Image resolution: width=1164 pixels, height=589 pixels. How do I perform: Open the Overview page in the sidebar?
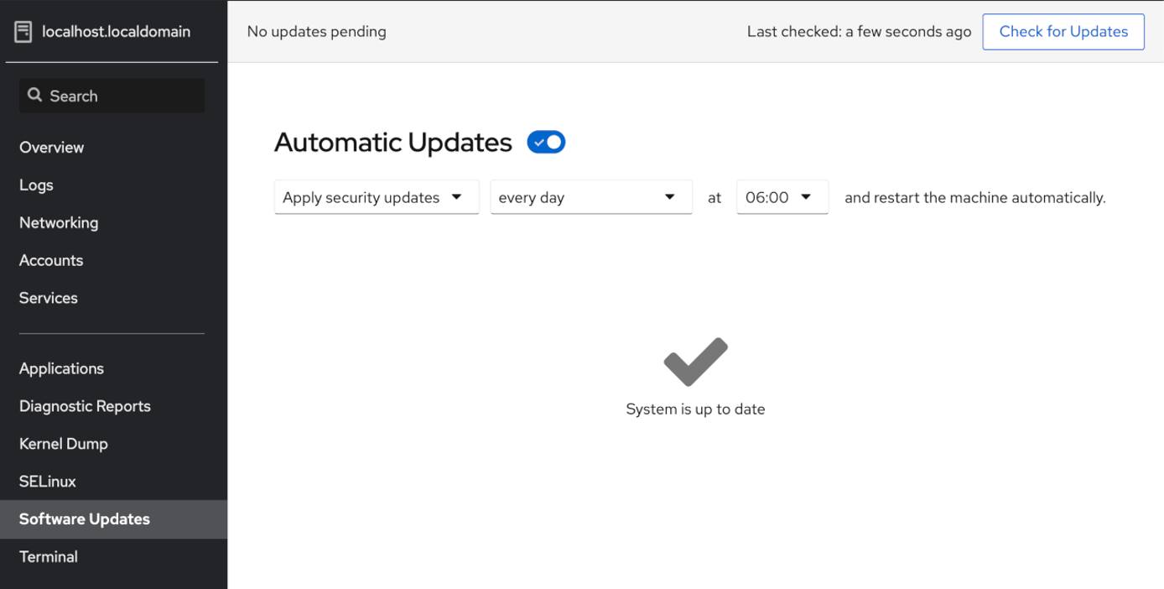pos(51,147)
